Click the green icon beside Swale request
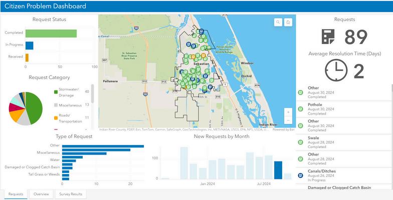Viewport: 393px width, 200px height. [301, 142]
